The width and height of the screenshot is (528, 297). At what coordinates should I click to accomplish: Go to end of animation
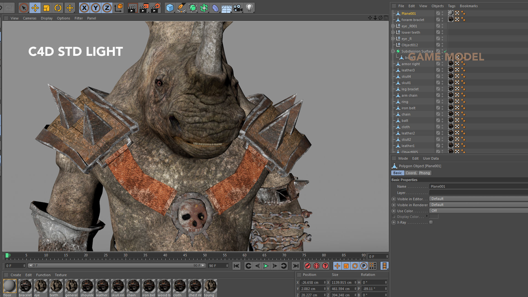[296, 266]
